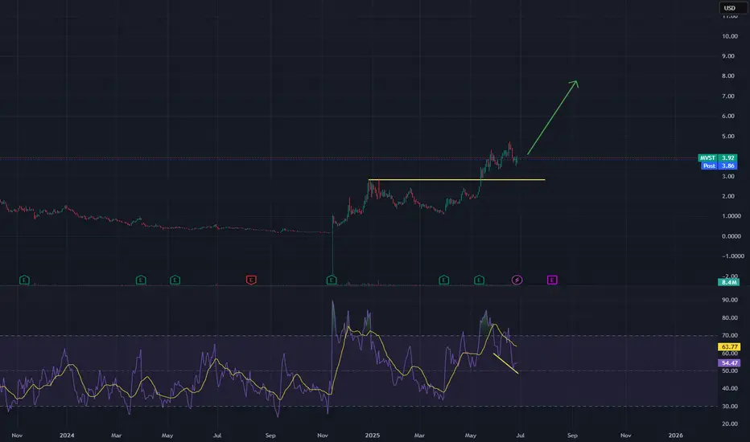Click the green earnings marker just after Mar 2024
The image size is (750, 442).
[x=141, y=280]
